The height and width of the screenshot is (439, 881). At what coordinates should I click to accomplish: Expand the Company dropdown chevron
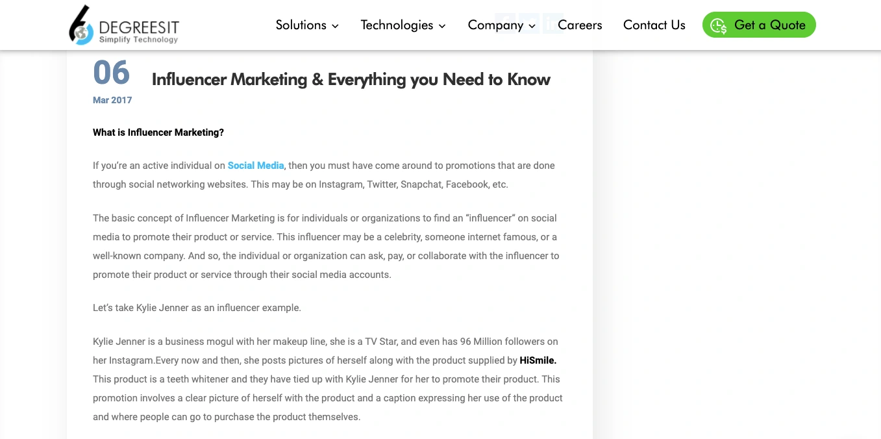(x=532, y=26)
